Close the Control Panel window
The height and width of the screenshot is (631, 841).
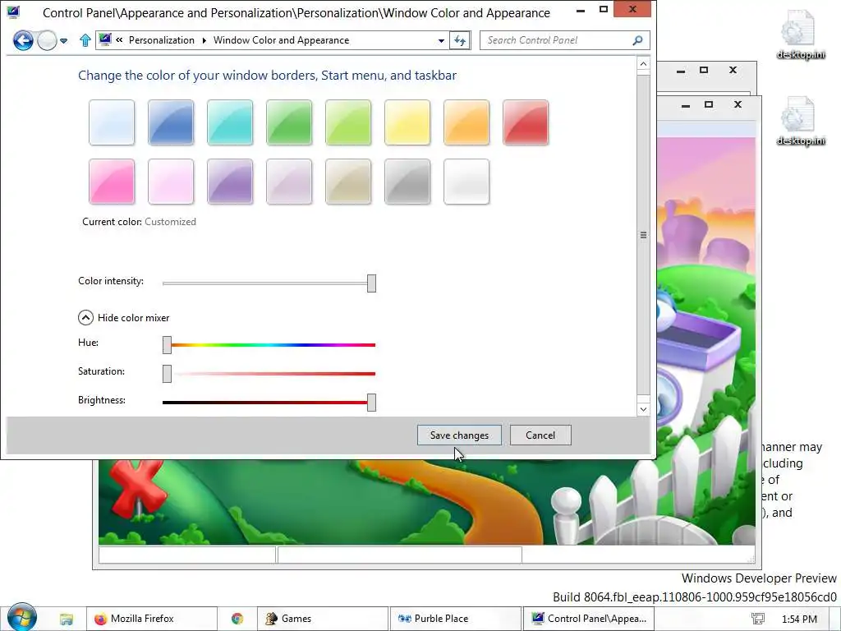point(632,8)
